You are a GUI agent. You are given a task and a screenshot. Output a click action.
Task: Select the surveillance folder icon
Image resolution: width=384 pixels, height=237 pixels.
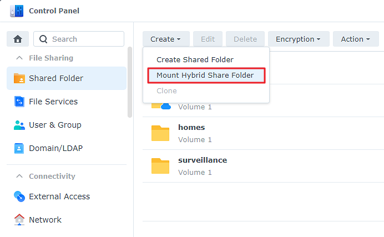160,165
